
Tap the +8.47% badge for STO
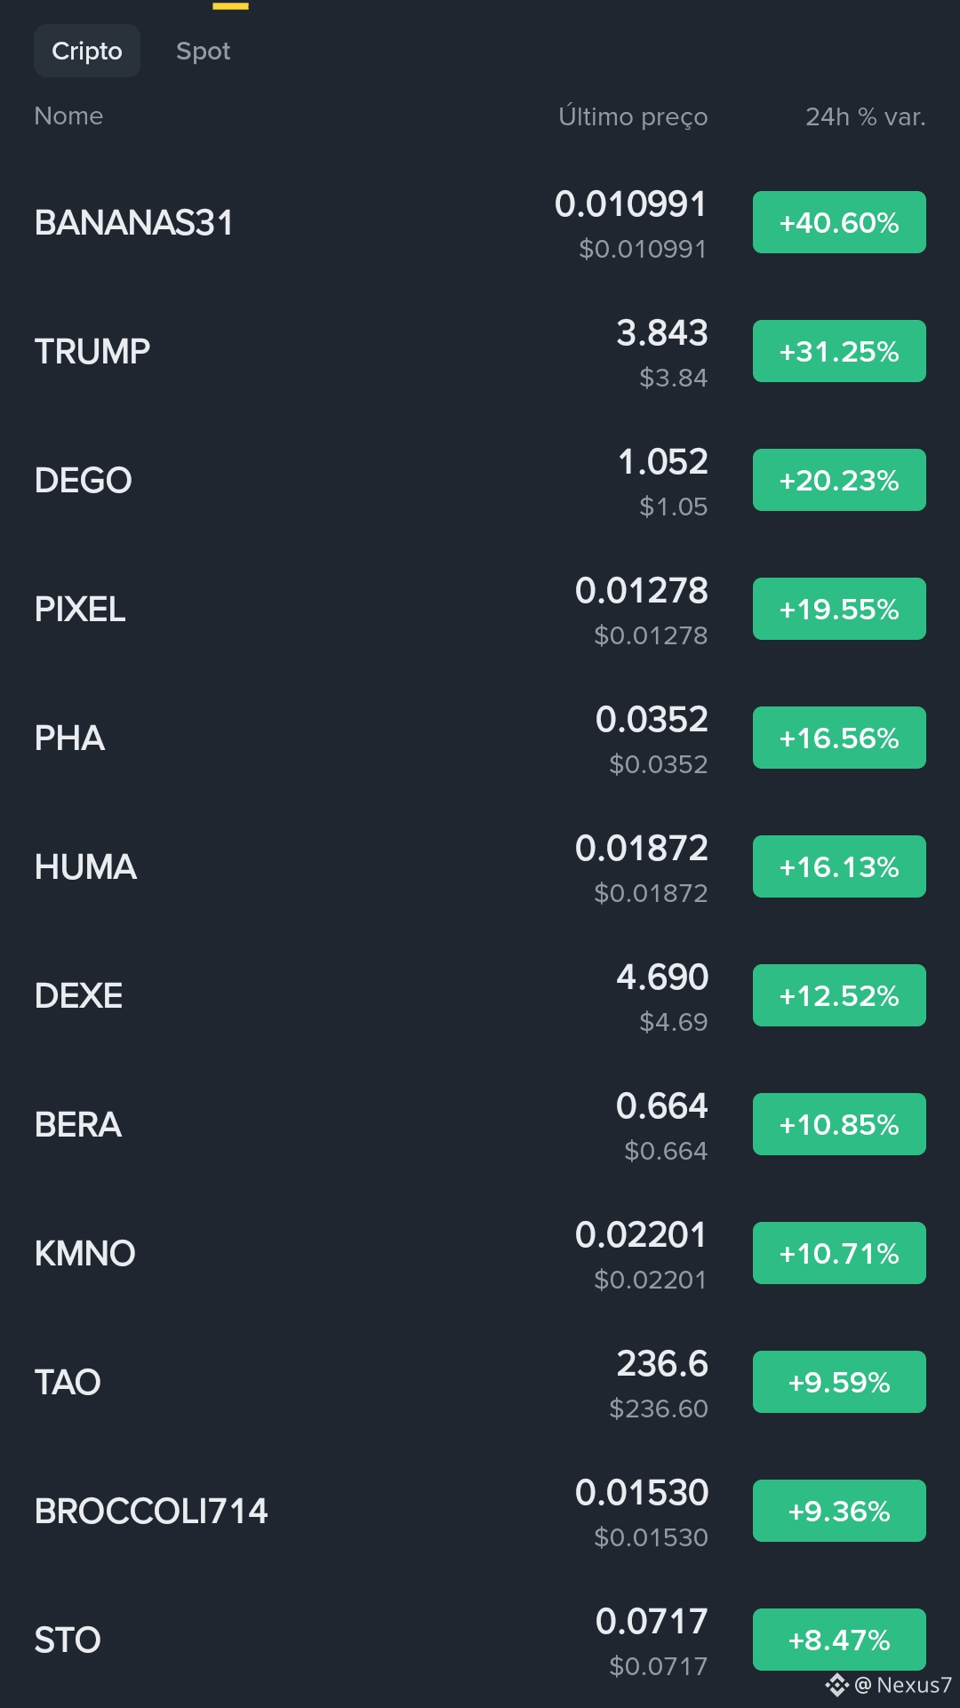pos(839,1640)
